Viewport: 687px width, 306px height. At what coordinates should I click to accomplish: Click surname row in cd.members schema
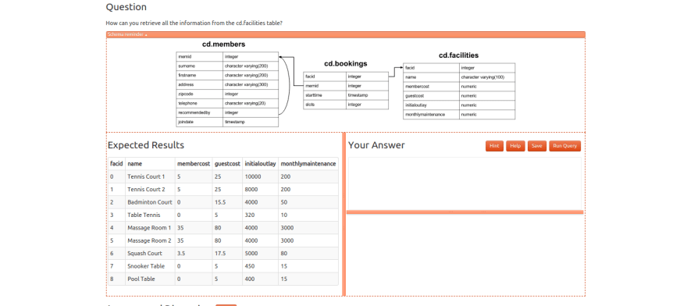point(227,66)
